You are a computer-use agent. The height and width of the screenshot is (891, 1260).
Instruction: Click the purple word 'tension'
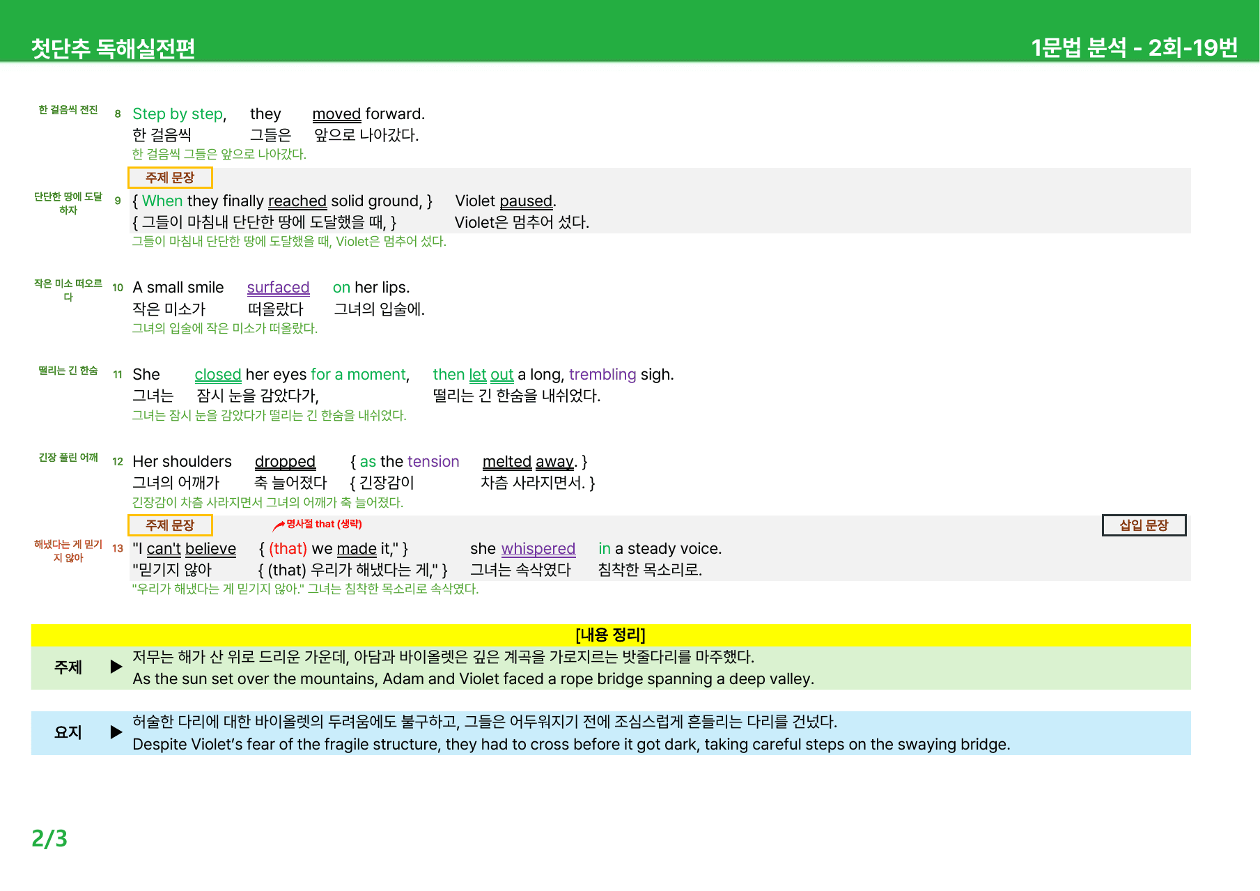[x=433, y=461]
